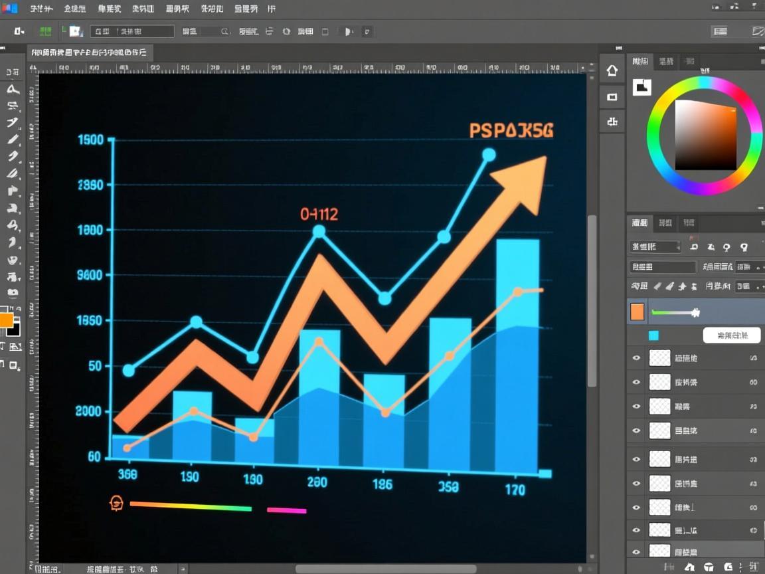Click the vertical scrollbar beside the canvas

[x=592, y=301]
